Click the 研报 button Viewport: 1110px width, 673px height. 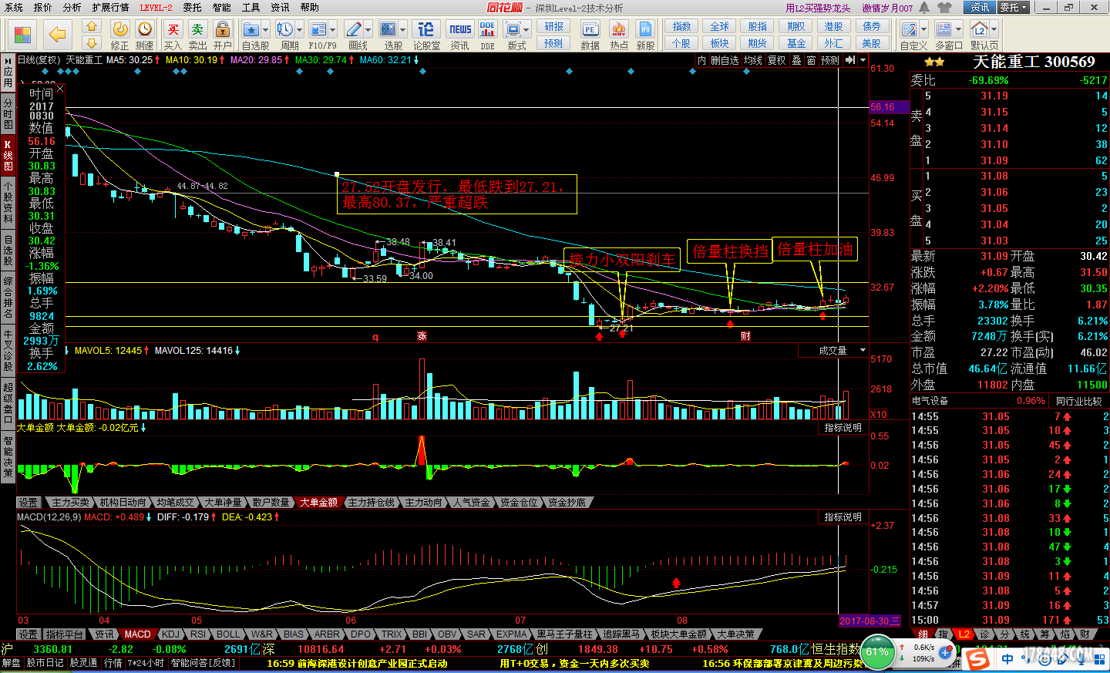click(554, 26)
